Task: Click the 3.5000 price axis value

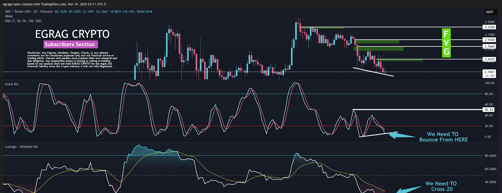Action: tap(489, 22)
